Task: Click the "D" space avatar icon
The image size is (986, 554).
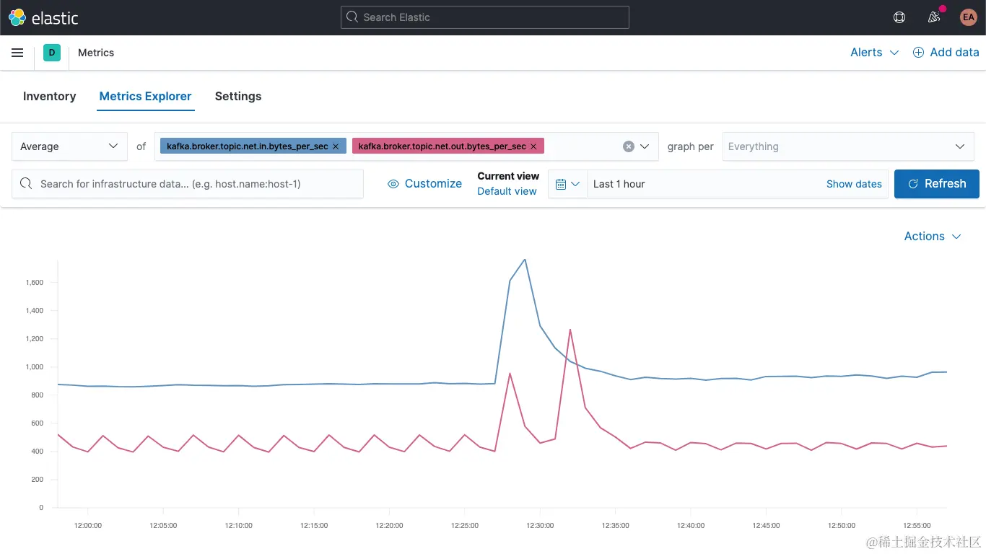Action: point(51,52)
